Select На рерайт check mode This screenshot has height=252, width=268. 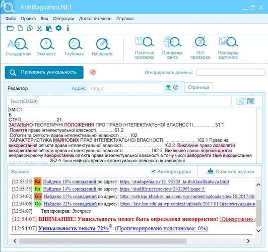(x=102, y=47)
